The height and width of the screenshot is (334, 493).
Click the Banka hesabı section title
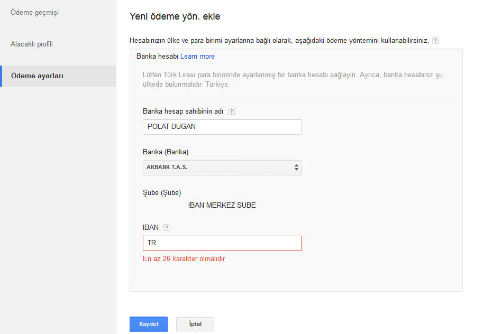(x=157, y=57)
